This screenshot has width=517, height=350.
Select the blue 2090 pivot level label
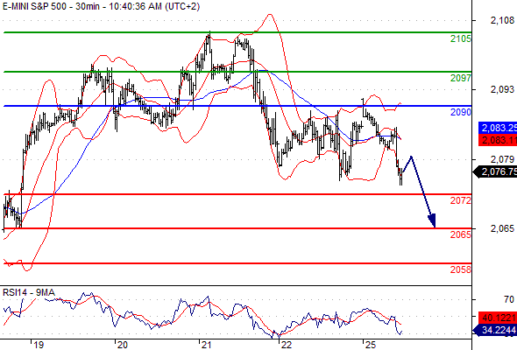click(461, 112)
